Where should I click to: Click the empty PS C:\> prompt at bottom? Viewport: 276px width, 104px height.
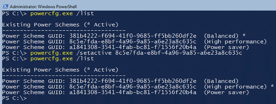[x=15, y=98]
